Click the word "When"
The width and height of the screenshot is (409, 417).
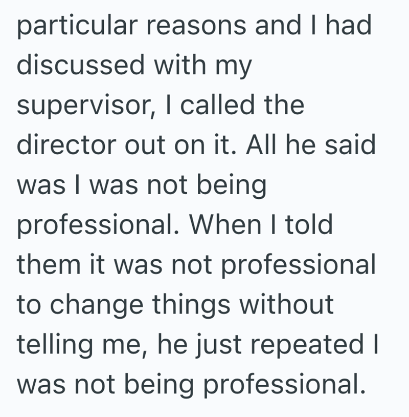click(229, 226)
